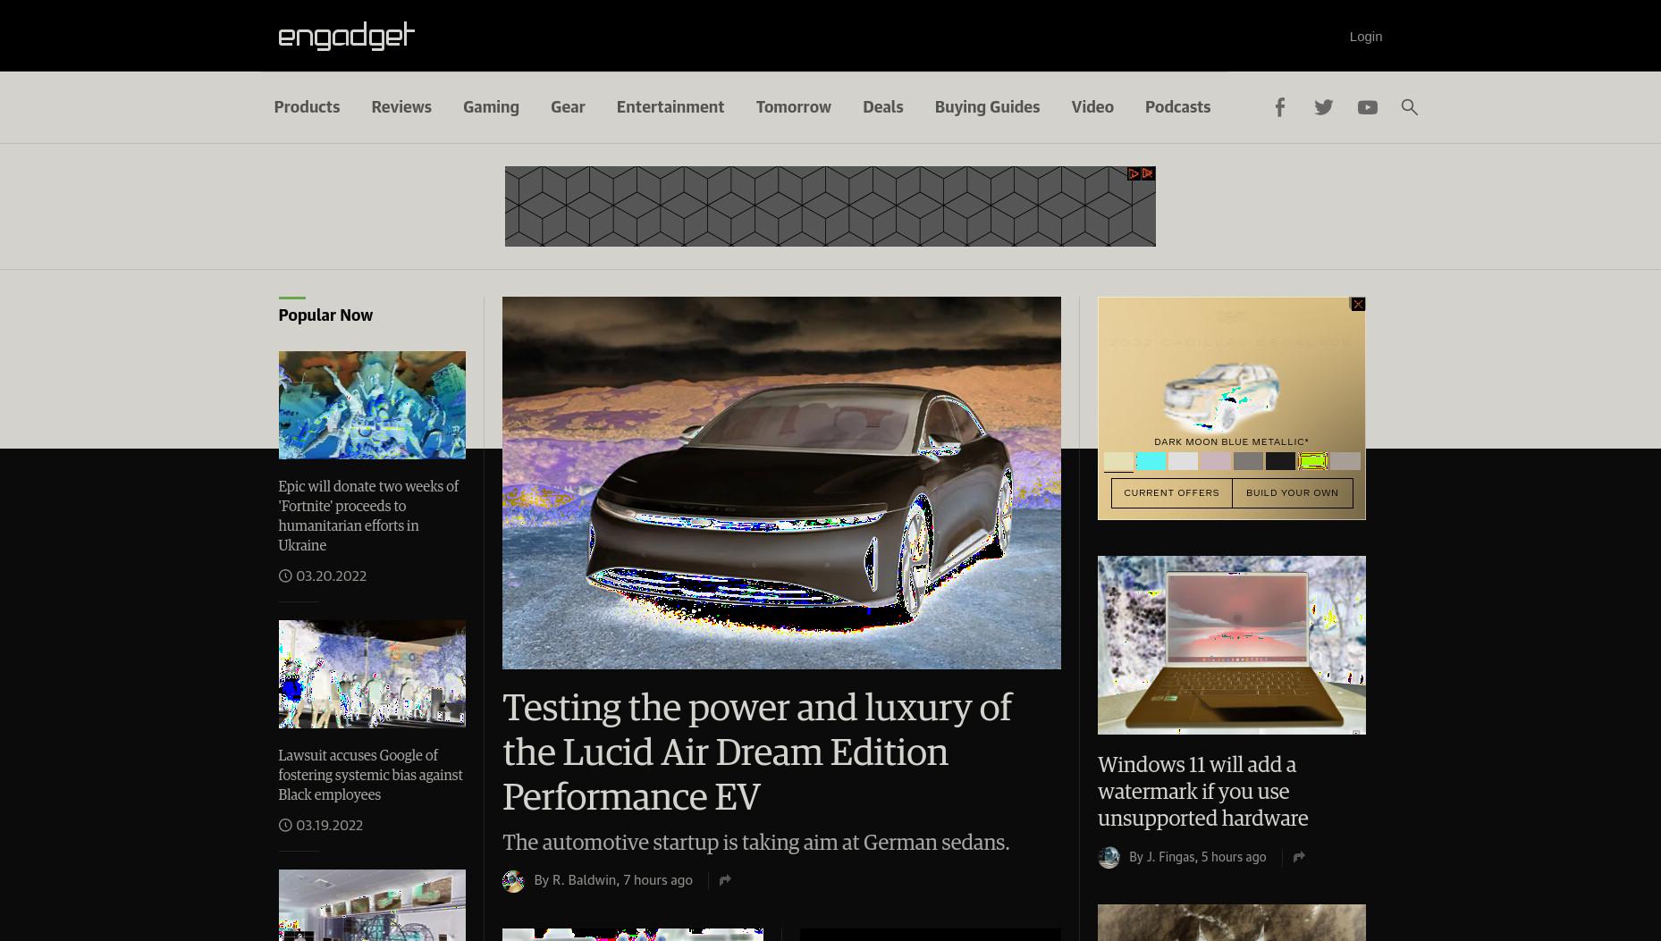Open Windows 11 watermark article headline
The image size is (1661, 941).
coord(1202,791)
